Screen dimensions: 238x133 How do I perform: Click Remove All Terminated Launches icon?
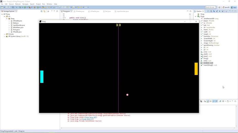pos(201,101)
